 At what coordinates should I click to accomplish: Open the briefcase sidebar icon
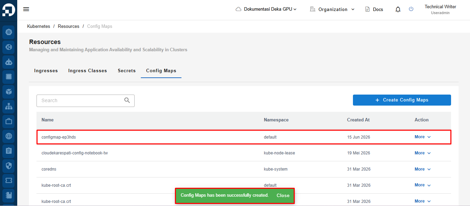[x=9, y=121]
